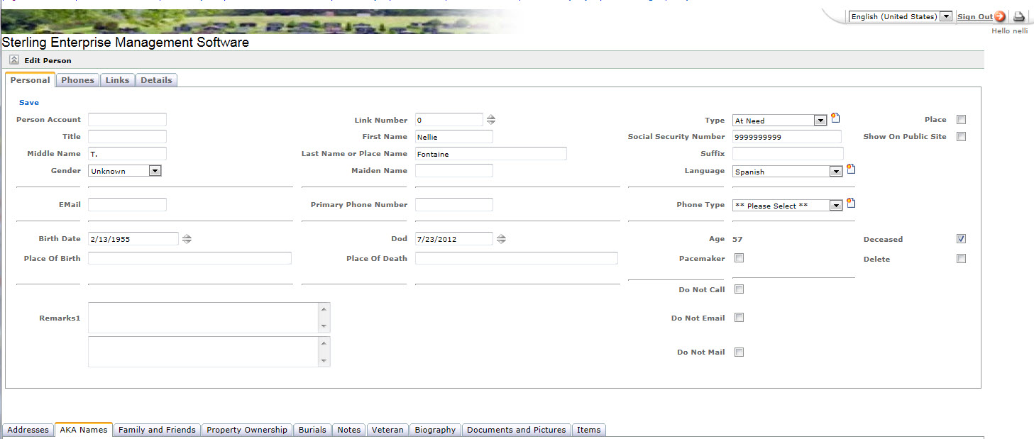The width and height of the screenshot is (1034, 439).
Task: Open the Phone Type dropdown
Action: pyautogui.click(x=788, y=205)
